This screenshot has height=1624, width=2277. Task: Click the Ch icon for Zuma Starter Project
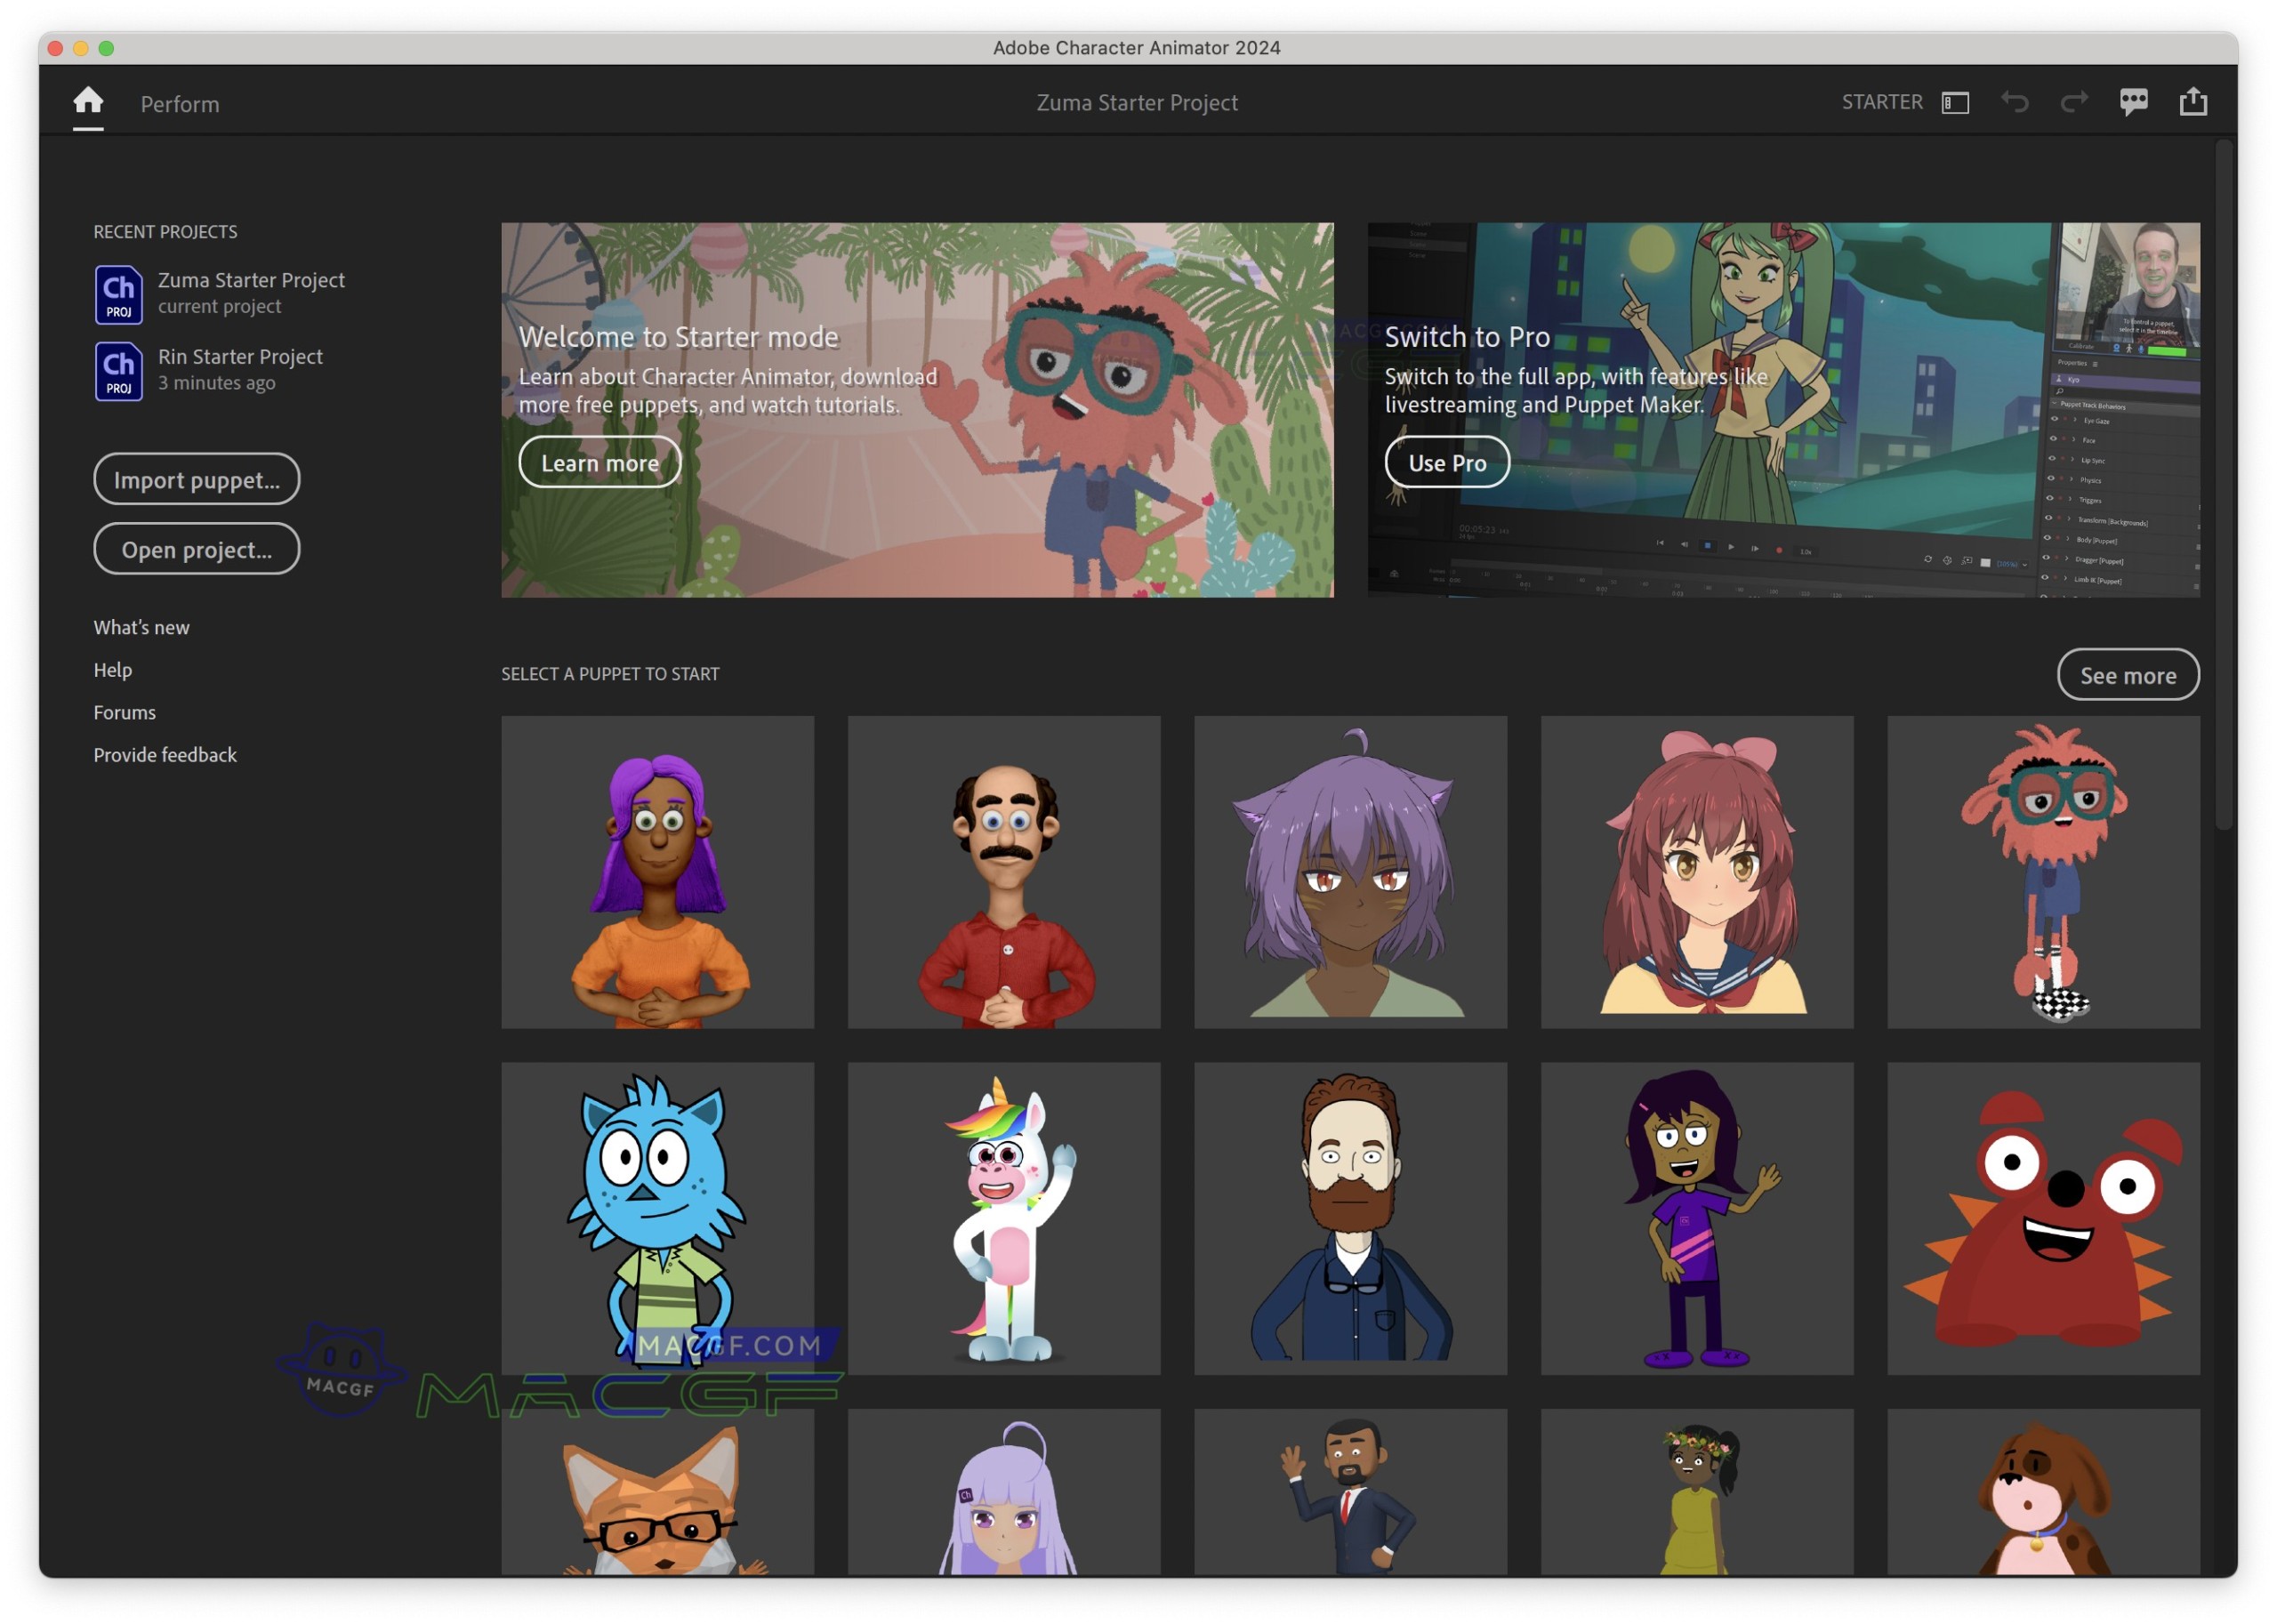pos(118,293)
